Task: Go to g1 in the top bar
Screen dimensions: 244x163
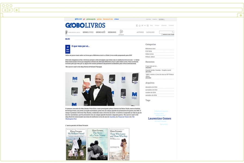Action: [84, 19]
